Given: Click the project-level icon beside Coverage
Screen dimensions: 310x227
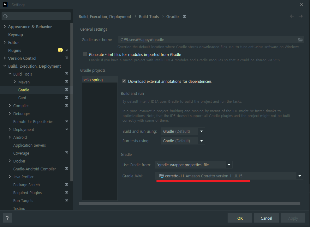Looking at the screenshot, I should 66,153.
